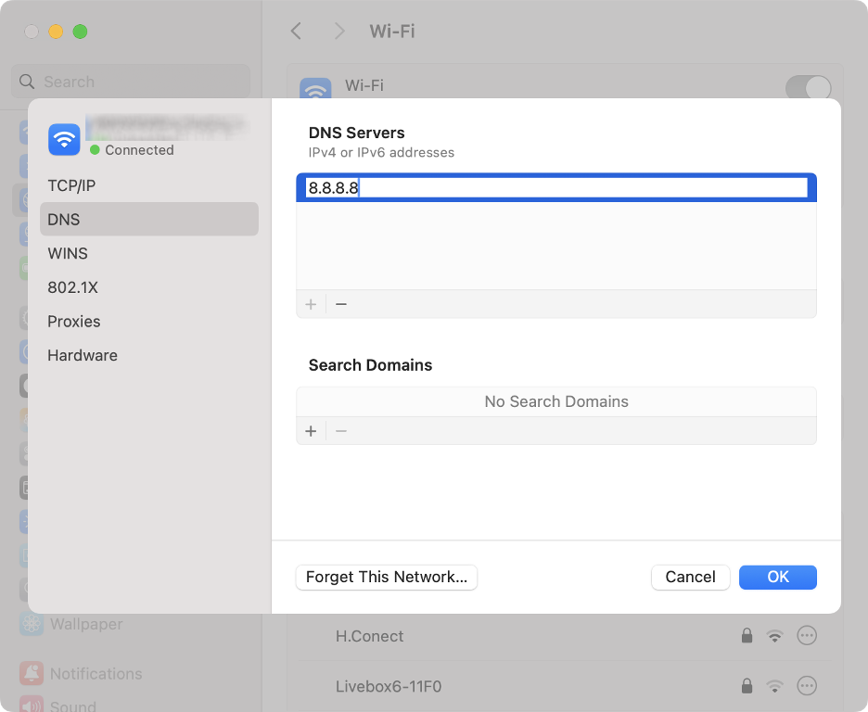868x712 pixels.
Task: Remove the selected DNS server with the minus icon
Action: tap(340, 303)
